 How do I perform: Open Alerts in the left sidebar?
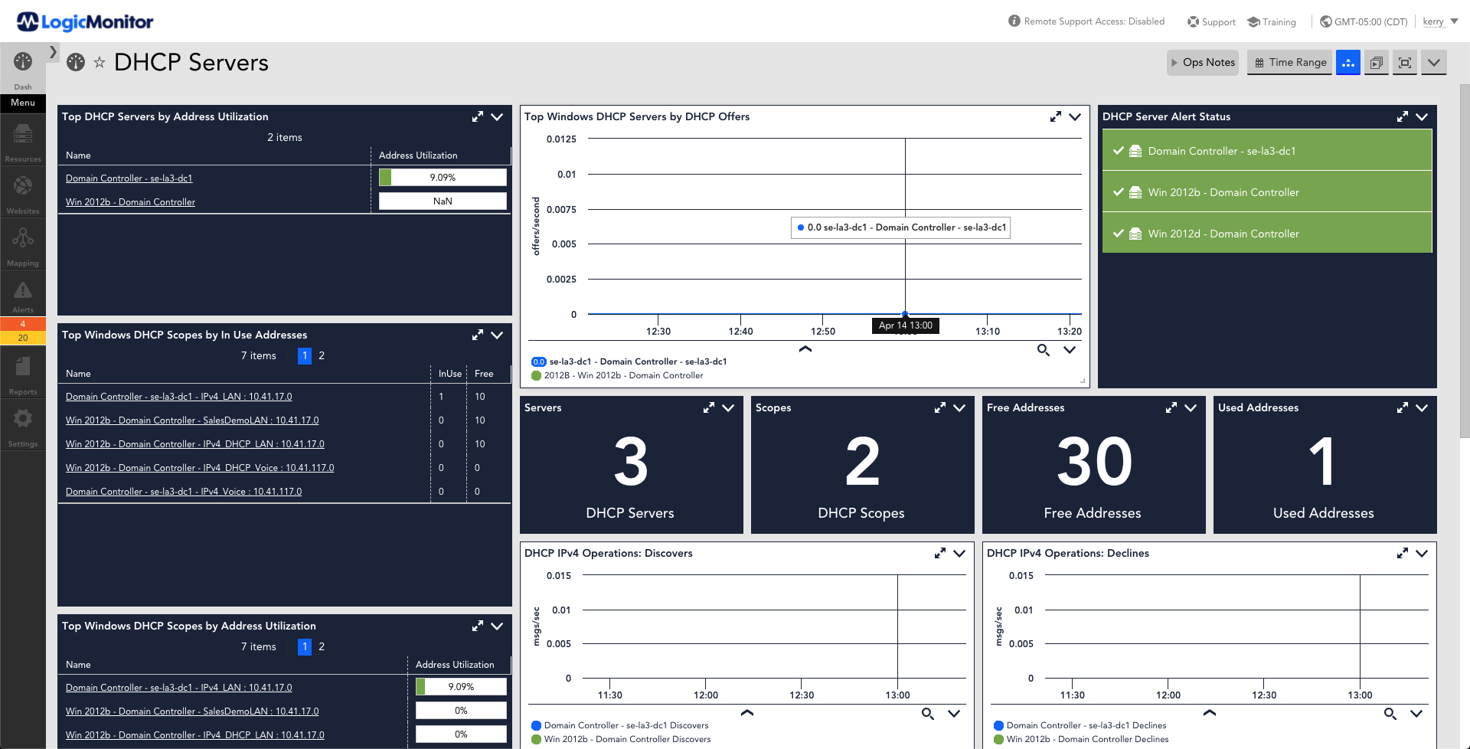pyautogui.click(x=23, y=296)
